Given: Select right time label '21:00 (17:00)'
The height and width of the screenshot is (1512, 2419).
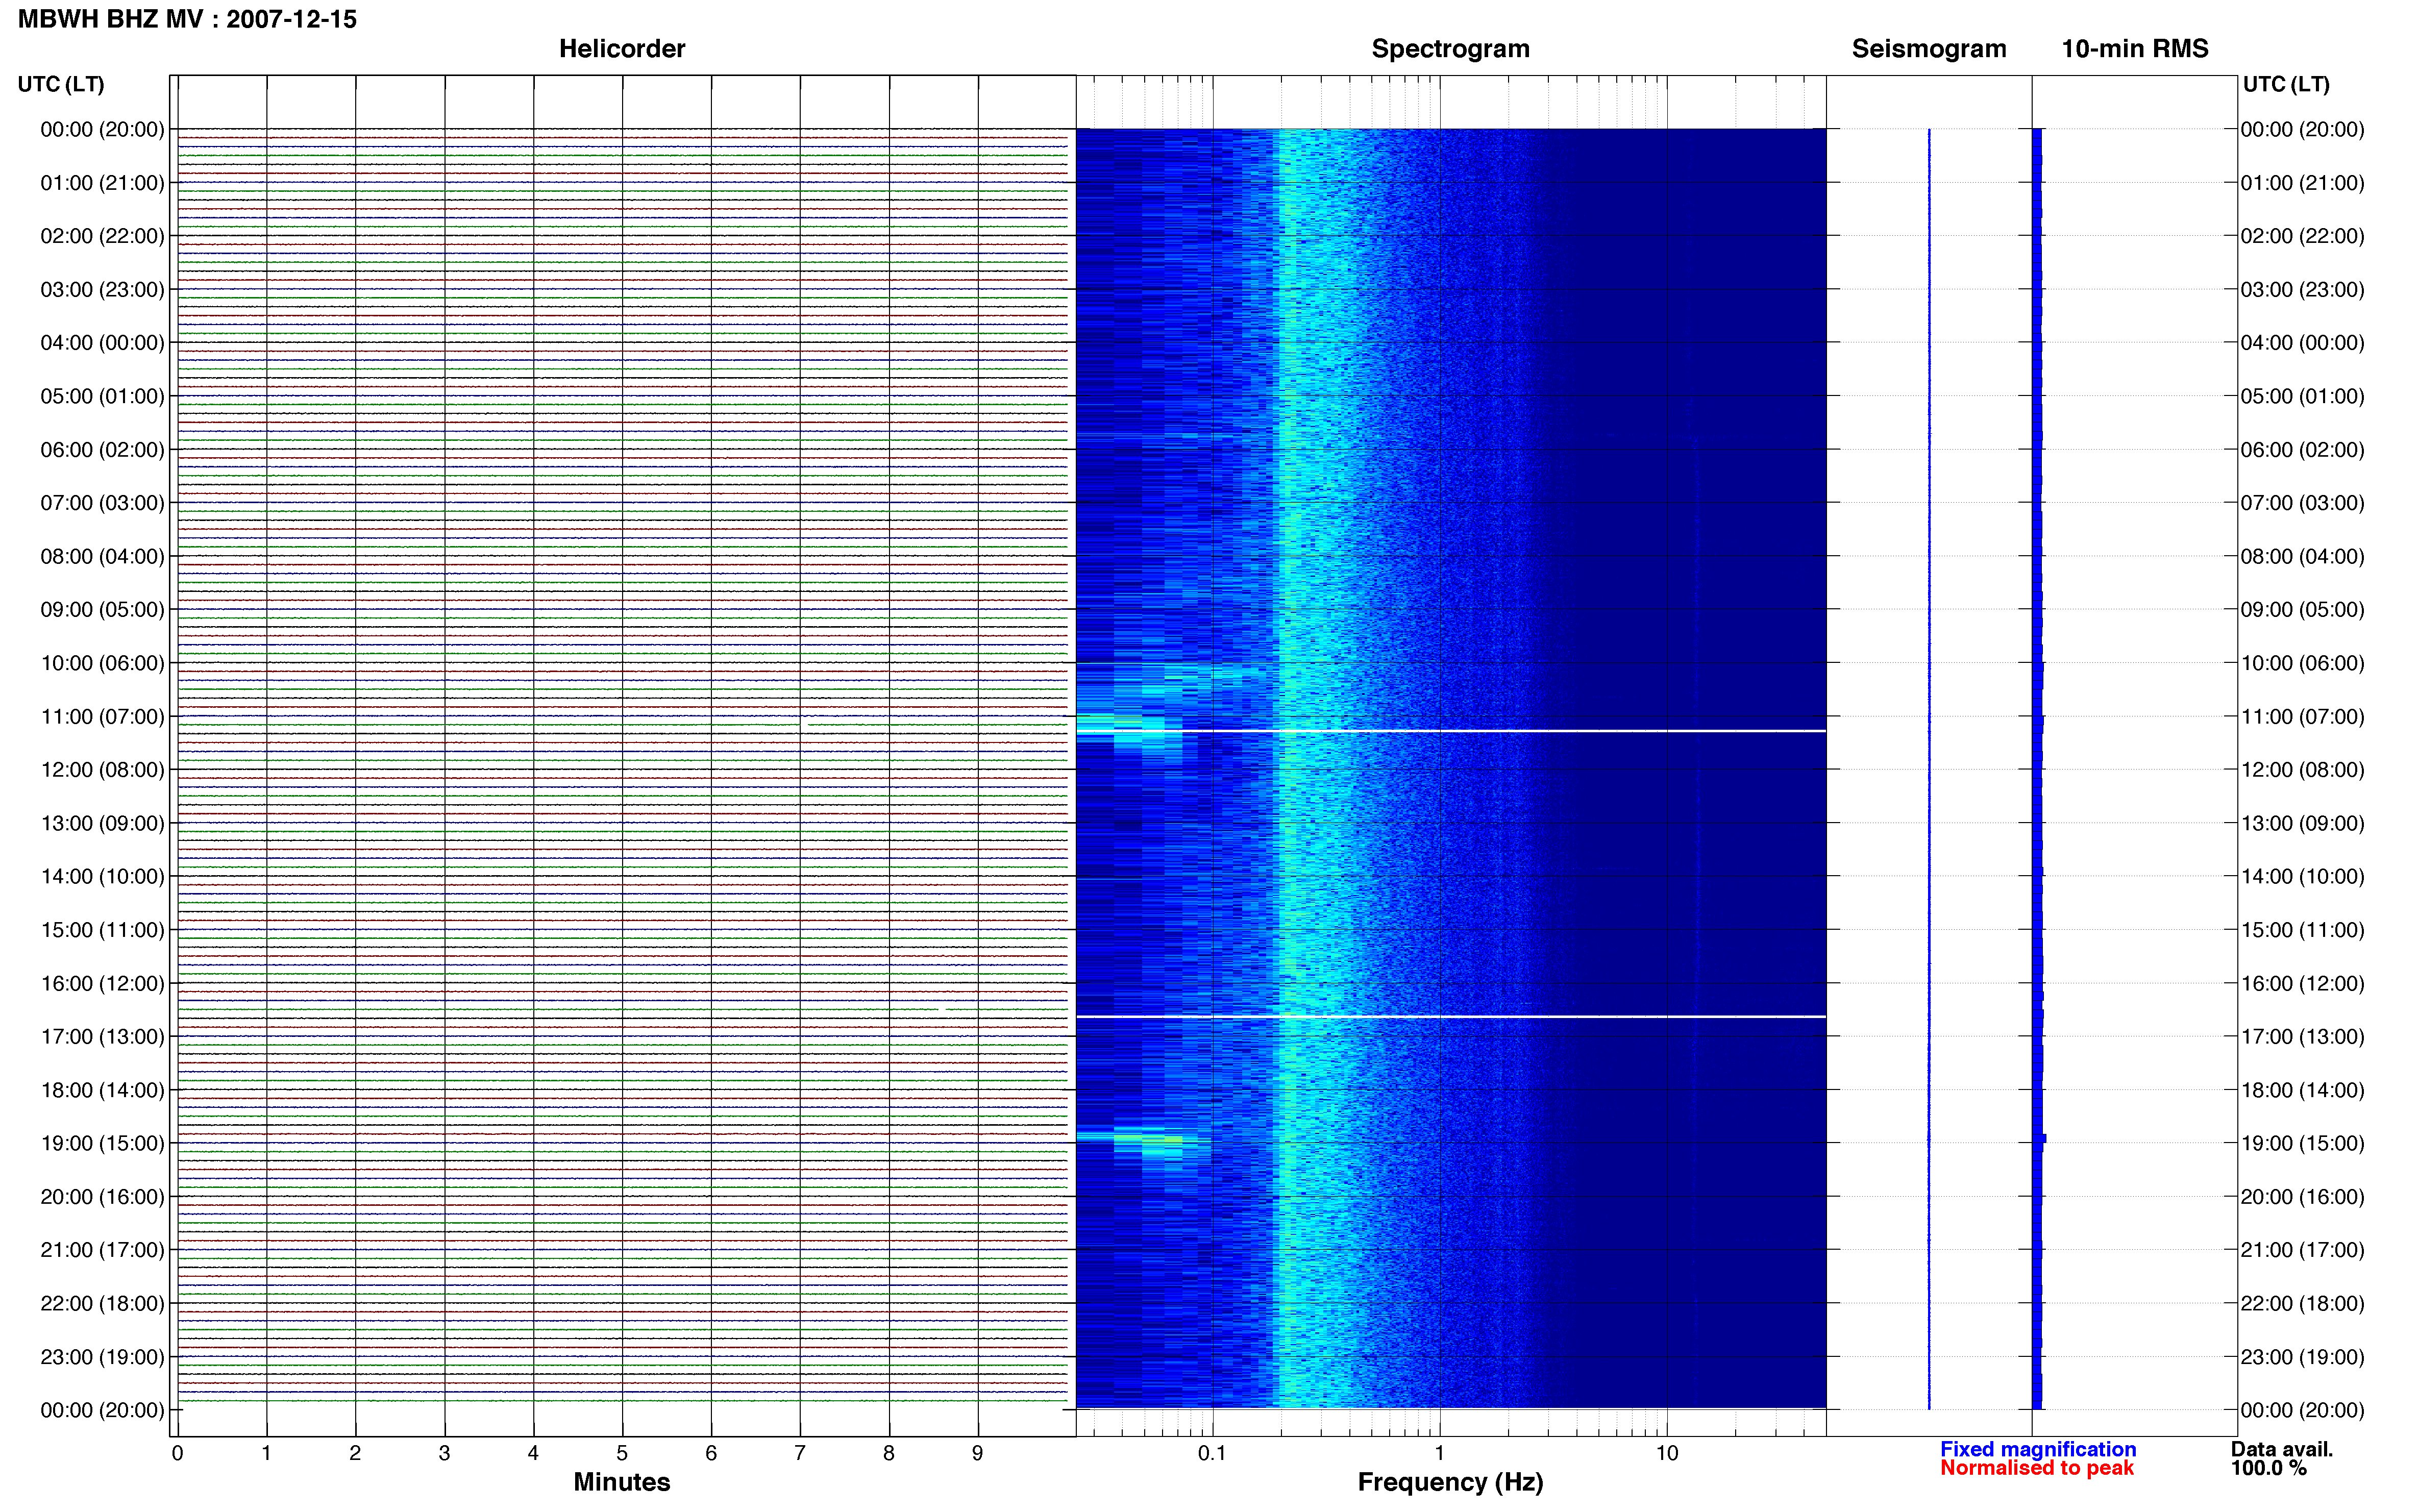Looking at the screenshot, I should (x=2302, y=1250).
